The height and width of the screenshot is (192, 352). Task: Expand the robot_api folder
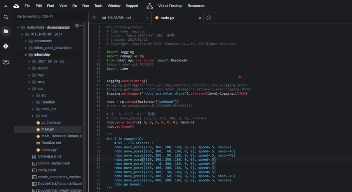(x=33, y=109)
